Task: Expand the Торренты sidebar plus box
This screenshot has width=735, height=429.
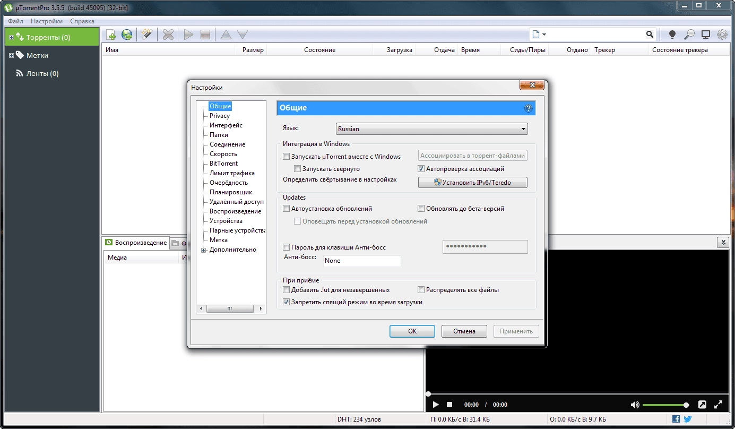Action: [x=11, y=37]
